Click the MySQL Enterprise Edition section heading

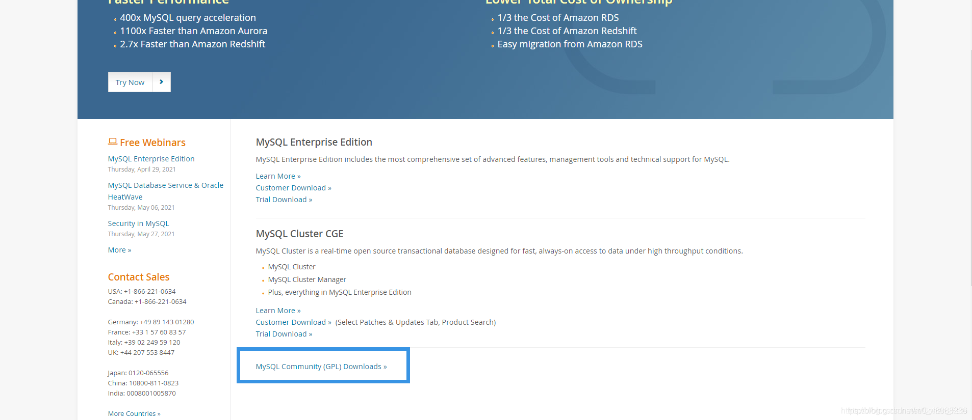coord(314,142)
